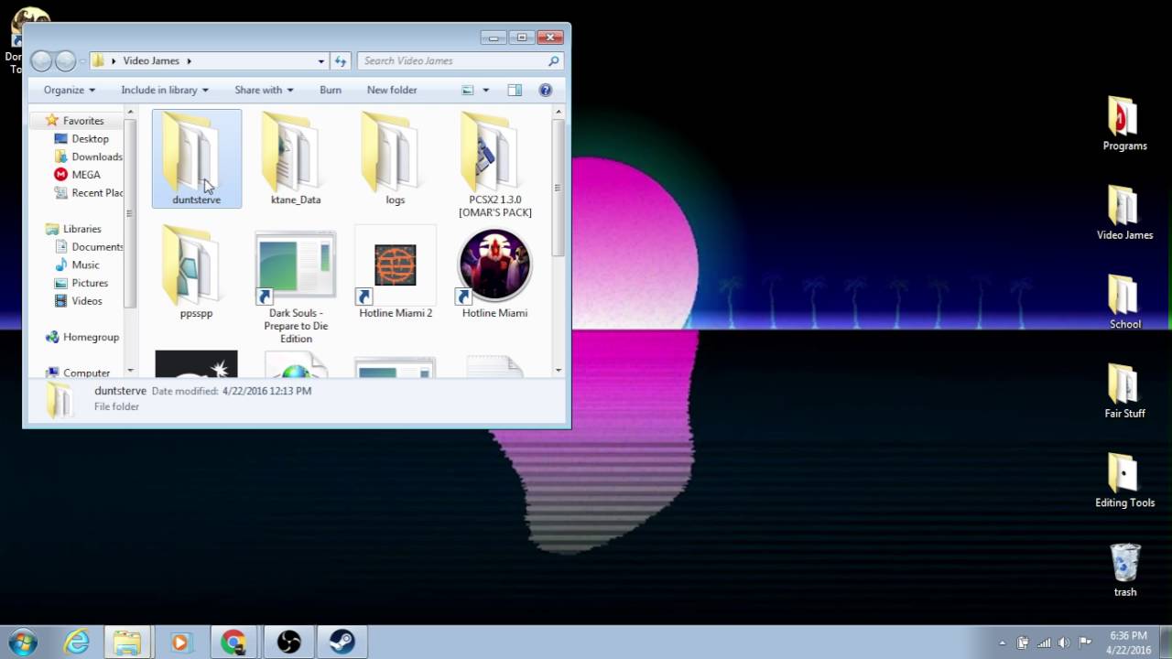Open the Videos library
The image size is (1172, 659).
87,301
